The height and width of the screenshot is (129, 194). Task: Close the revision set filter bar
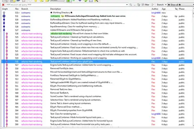[3, 5]
